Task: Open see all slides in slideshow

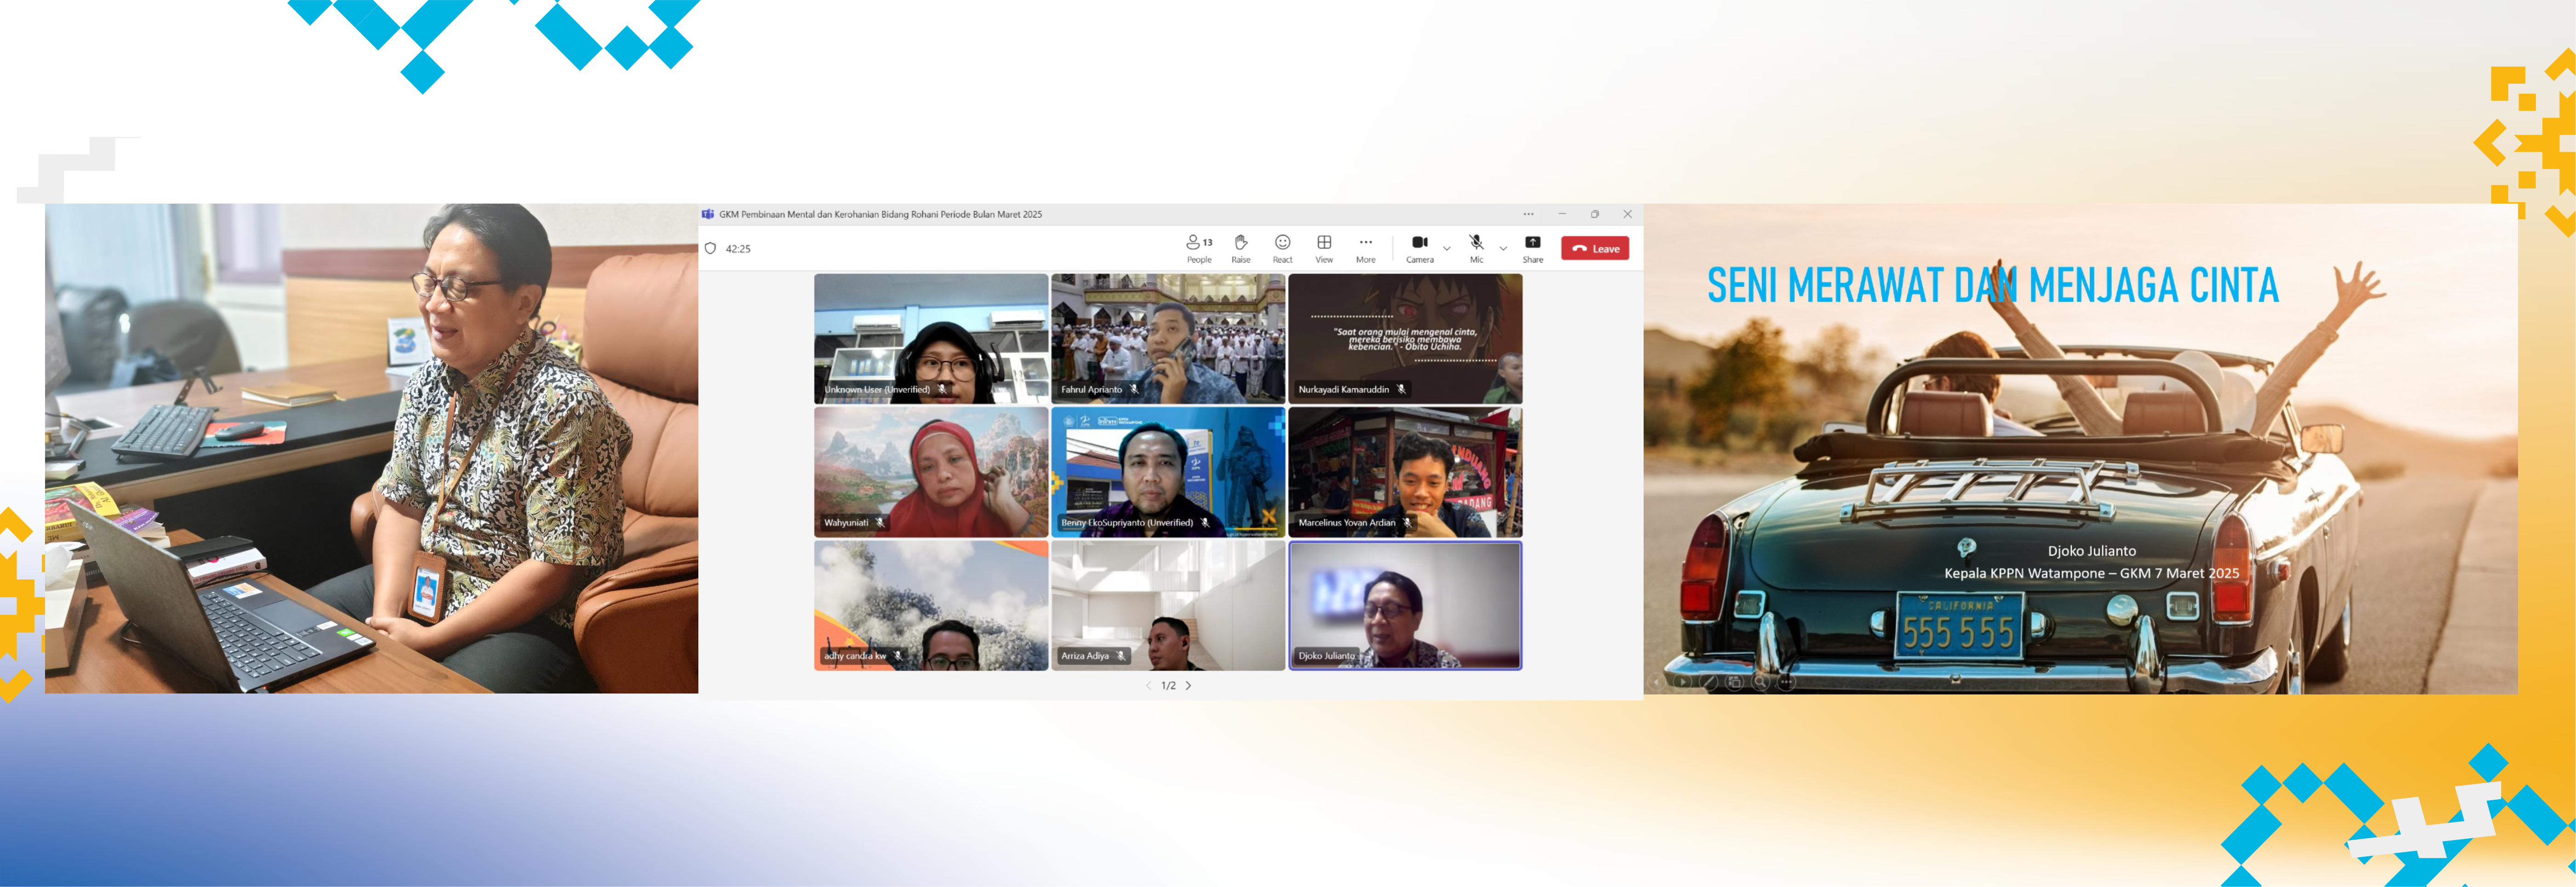Action: [1735, 682]
